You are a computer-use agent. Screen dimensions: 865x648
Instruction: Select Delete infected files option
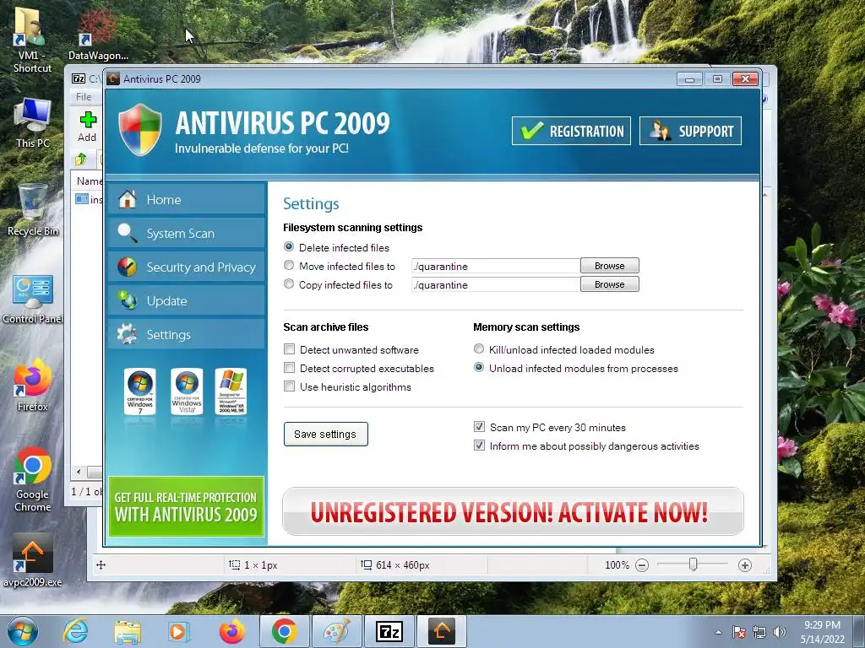(289, 247)
